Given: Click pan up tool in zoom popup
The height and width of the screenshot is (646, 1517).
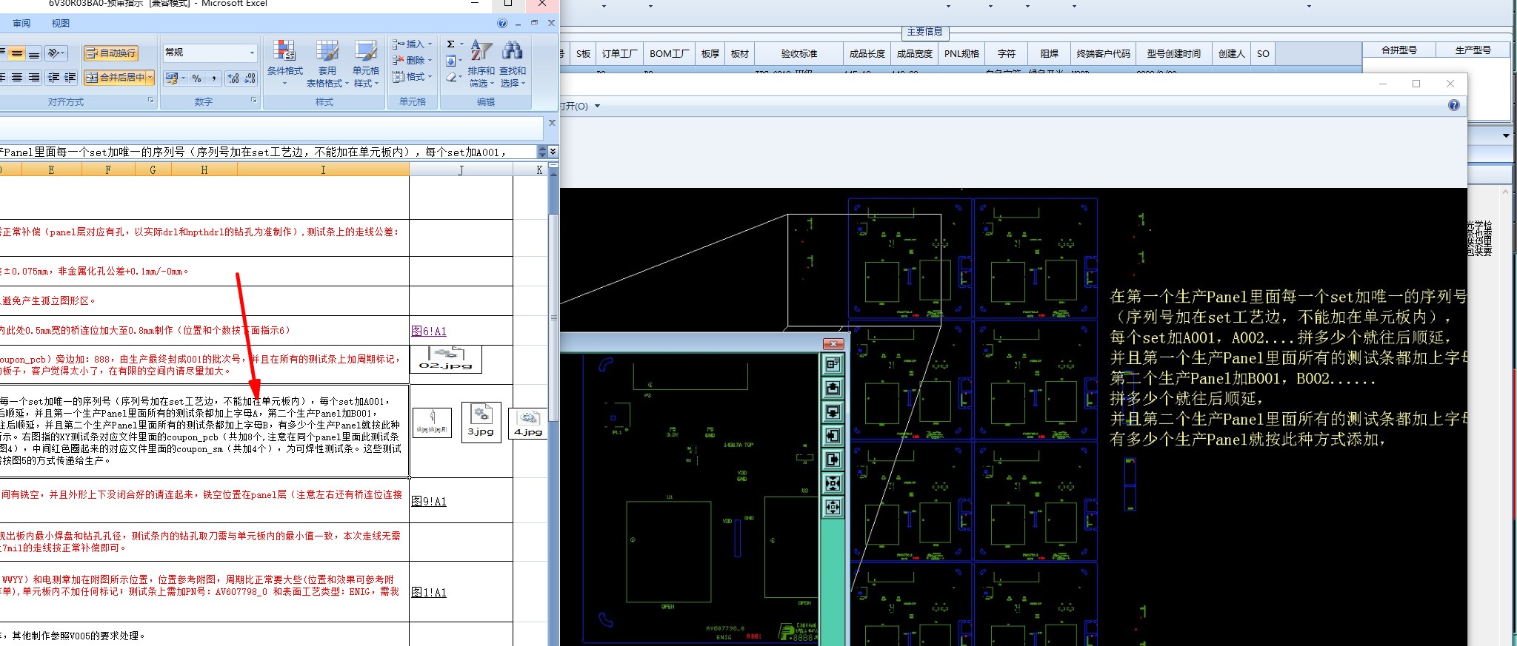Looking at the screenshot, I should (x=833, y=388).
